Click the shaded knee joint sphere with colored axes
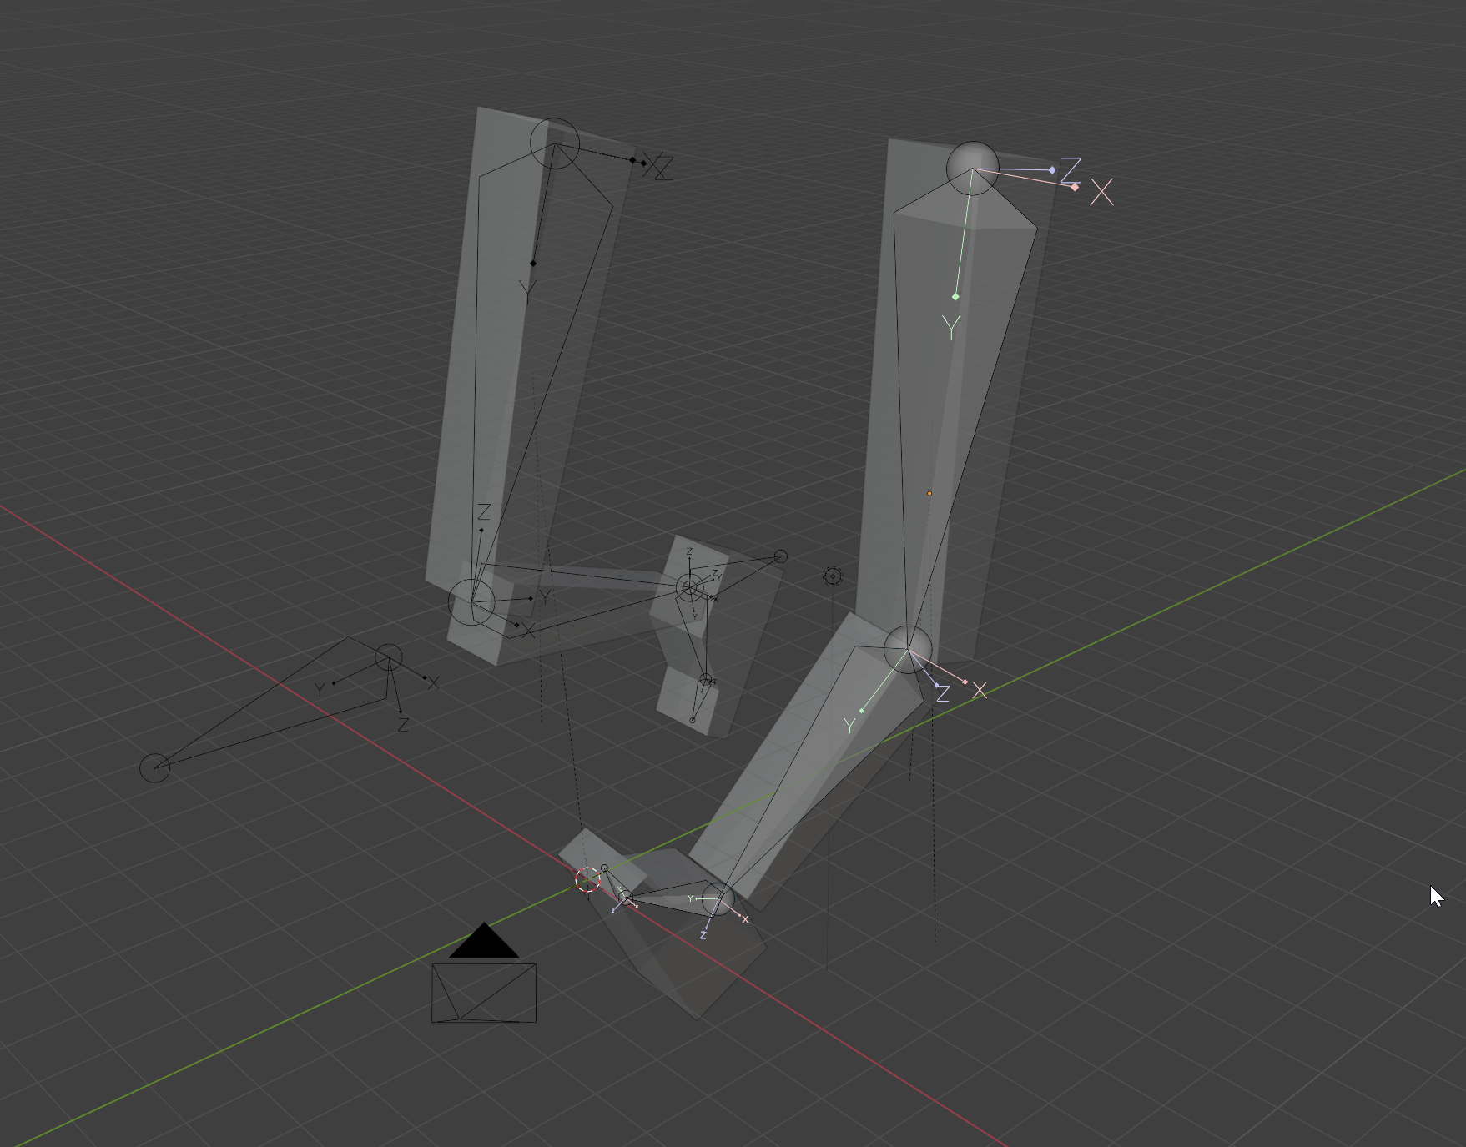Screen dimensions: 1466x1147 pyautogui.click(x=908, y=649)
